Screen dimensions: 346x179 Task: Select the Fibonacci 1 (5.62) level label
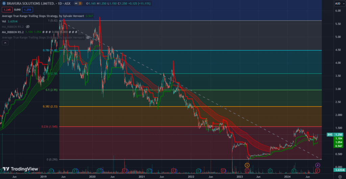(53, 21)
